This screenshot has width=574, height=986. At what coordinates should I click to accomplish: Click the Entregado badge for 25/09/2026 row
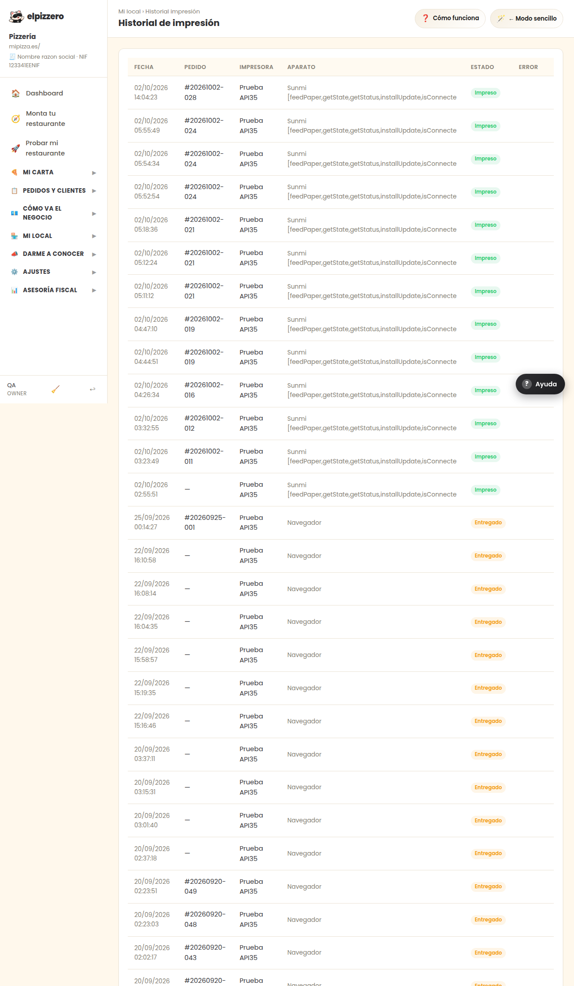point(488,523)
